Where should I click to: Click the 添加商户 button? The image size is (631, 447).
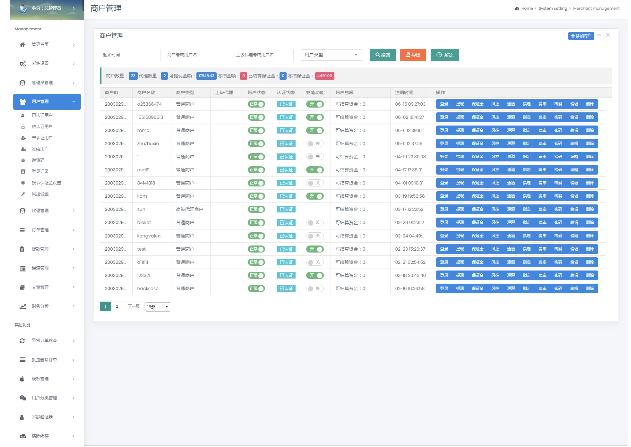pyautogui.click(x=581, y=36)
